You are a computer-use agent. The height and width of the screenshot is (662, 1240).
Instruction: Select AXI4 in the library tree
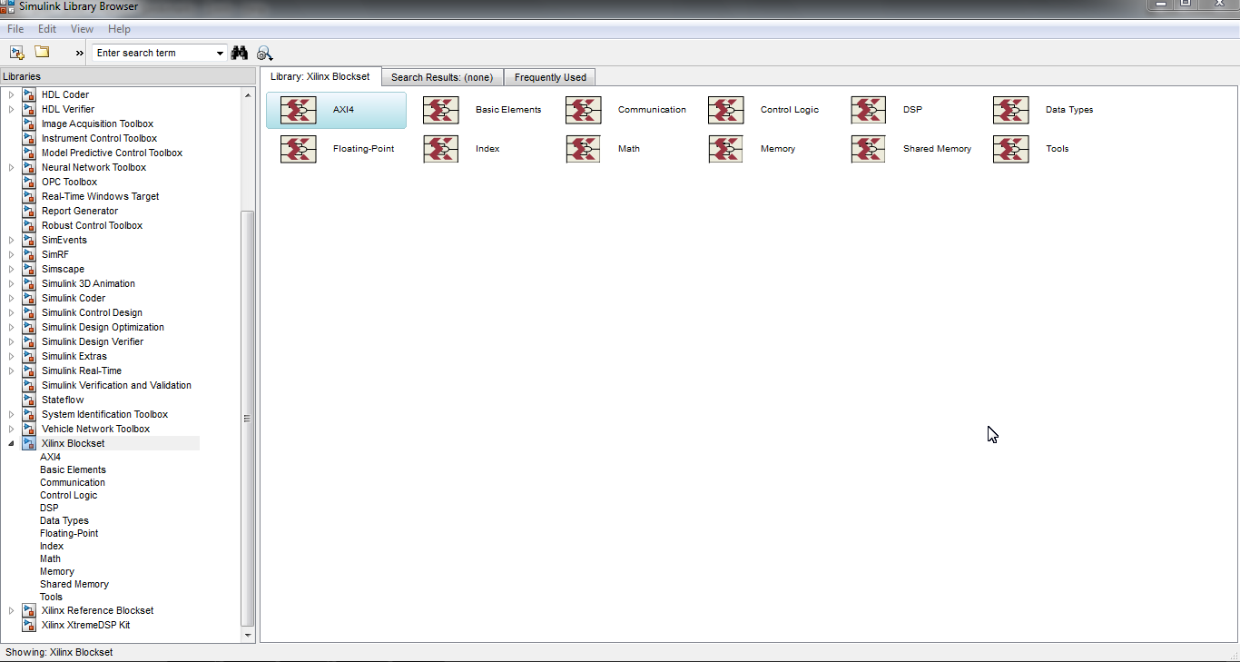pos(51,457)
